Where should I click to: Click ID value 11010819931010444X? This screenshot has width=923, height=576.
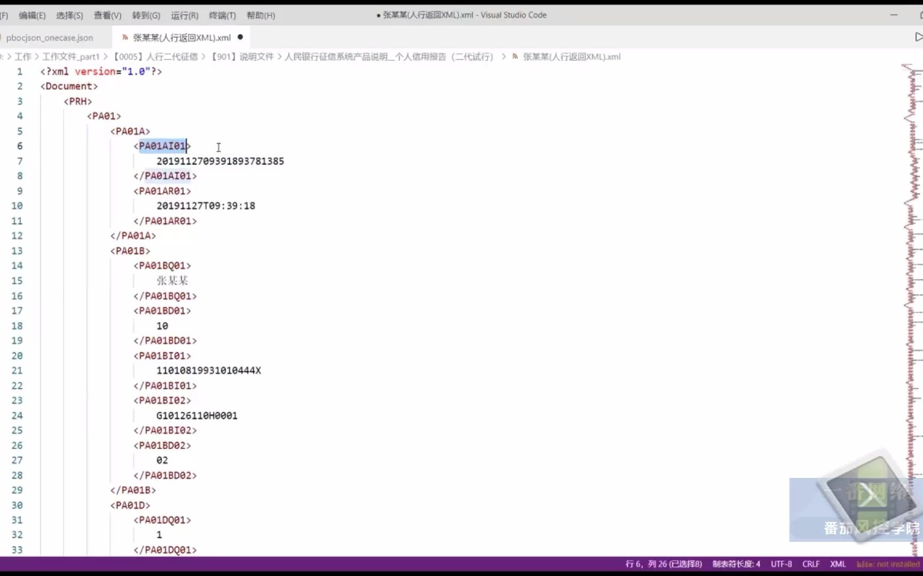[x=209, y=371]
